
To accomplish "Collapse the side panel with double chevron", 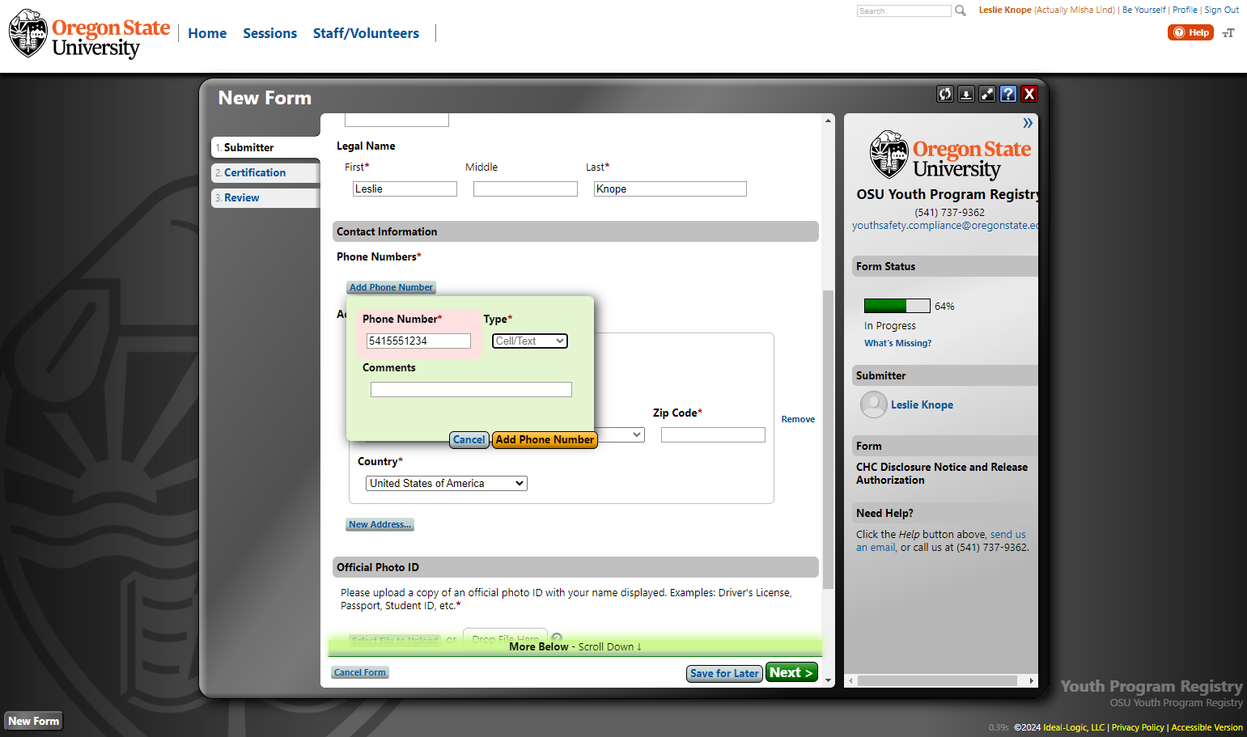I will 1028,123.
